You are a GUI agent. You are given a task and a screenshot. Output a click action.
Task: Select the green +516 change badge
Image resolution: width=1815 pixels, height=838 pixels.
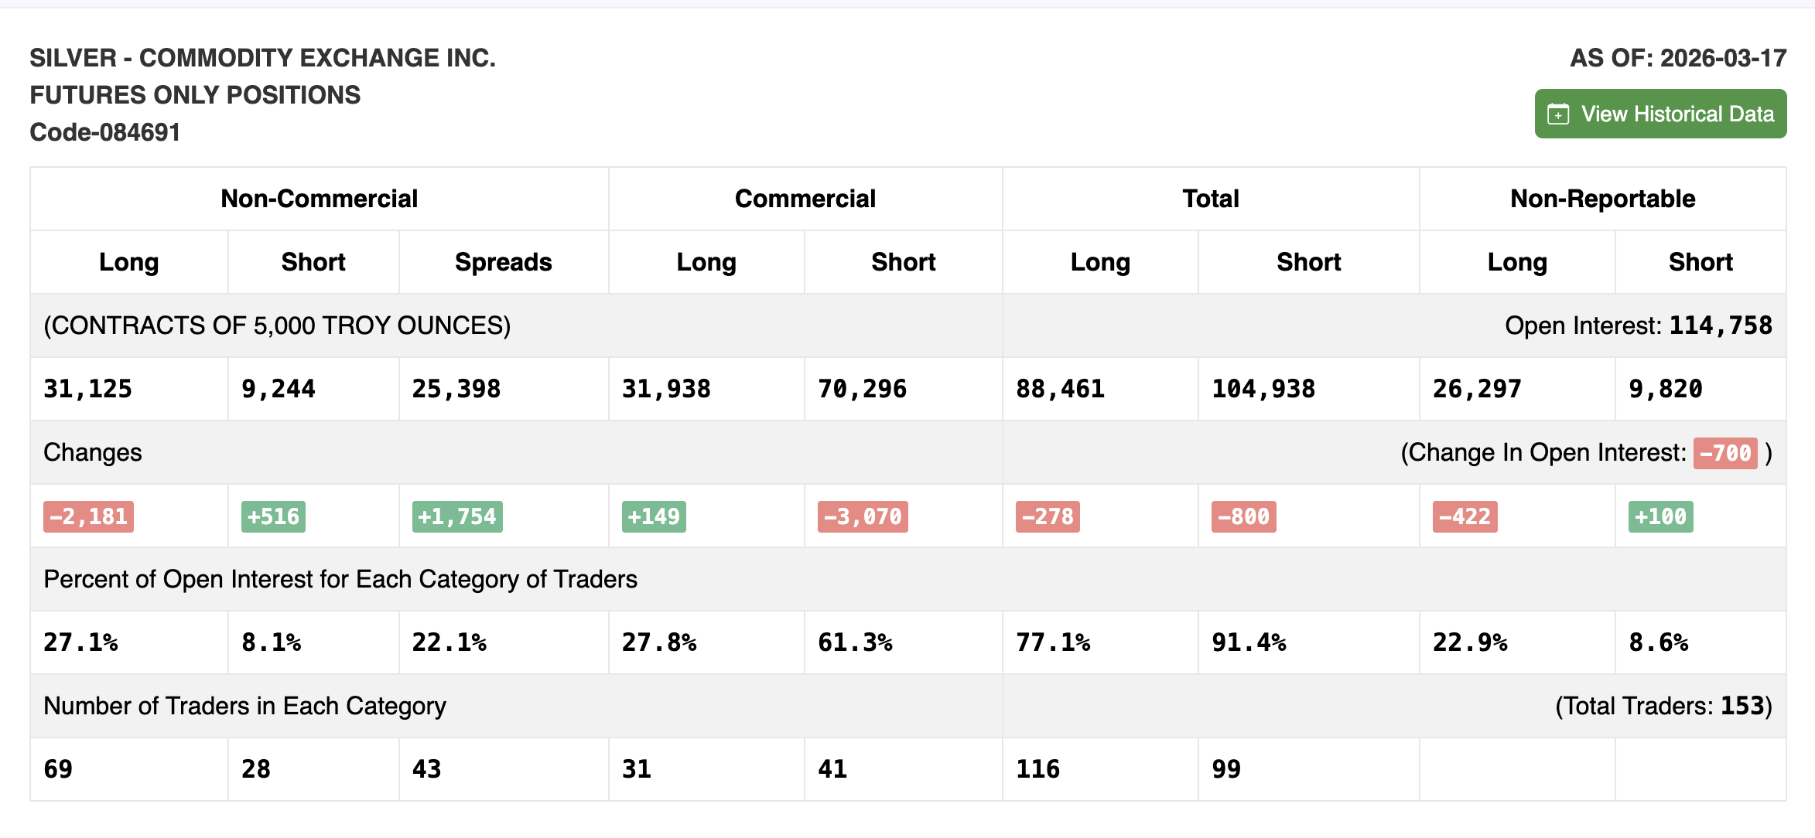[272, 516]
